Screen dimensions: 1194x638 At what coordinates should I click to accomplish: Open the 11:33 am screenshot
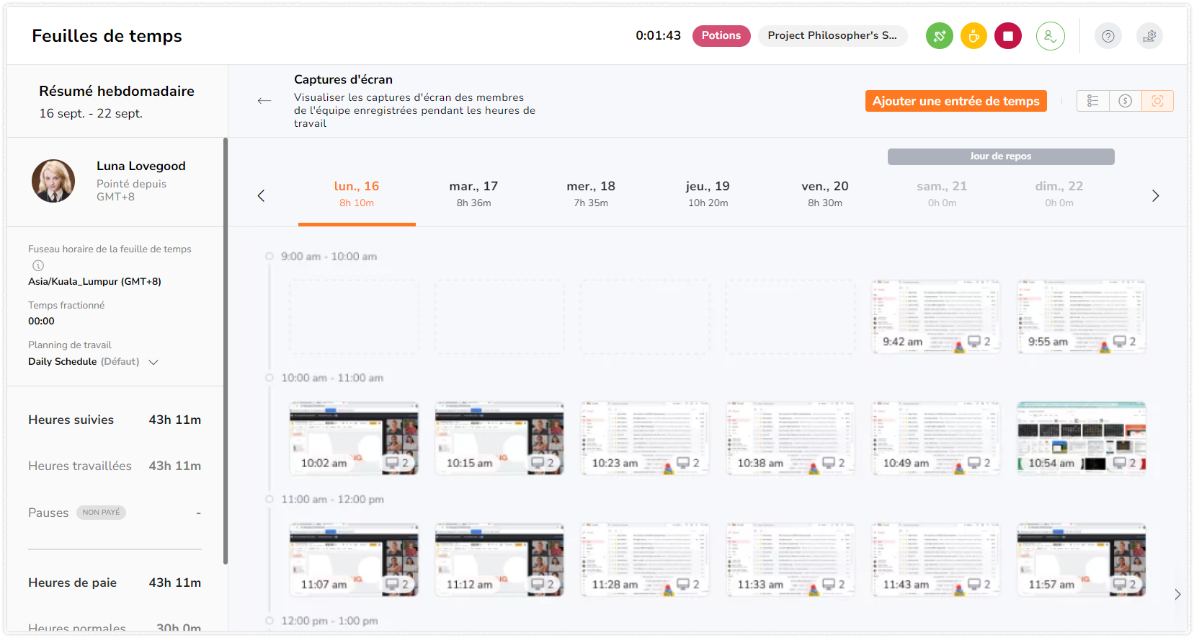(790, 560)
